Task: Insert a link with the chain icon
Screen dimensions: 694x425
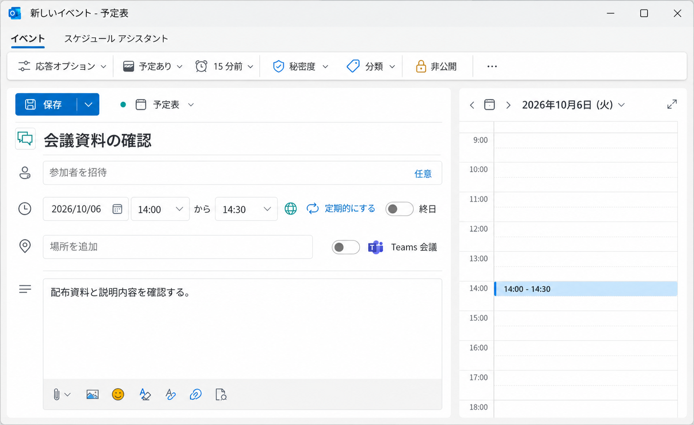Action: pos(196,394)
